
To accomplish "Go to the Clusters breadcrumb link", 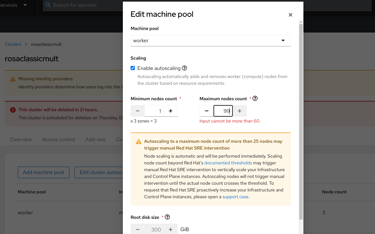I will (13, 44).
